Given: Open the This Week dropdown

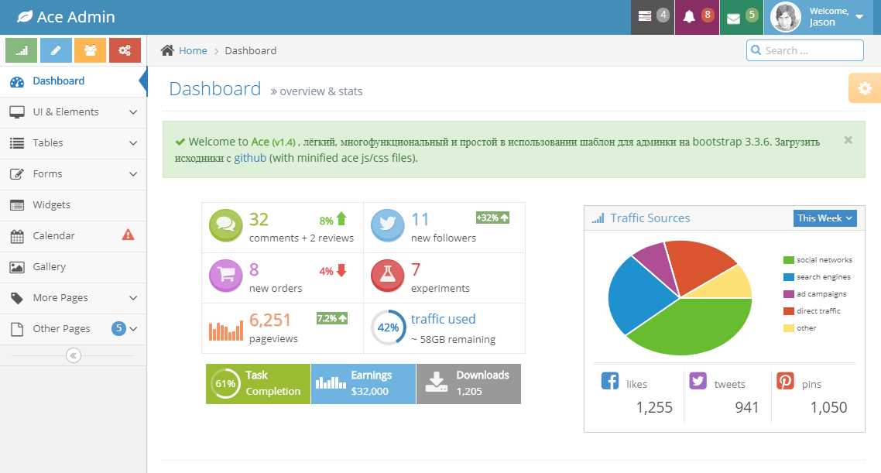Looking at the screenshot, I should point(824,218).
